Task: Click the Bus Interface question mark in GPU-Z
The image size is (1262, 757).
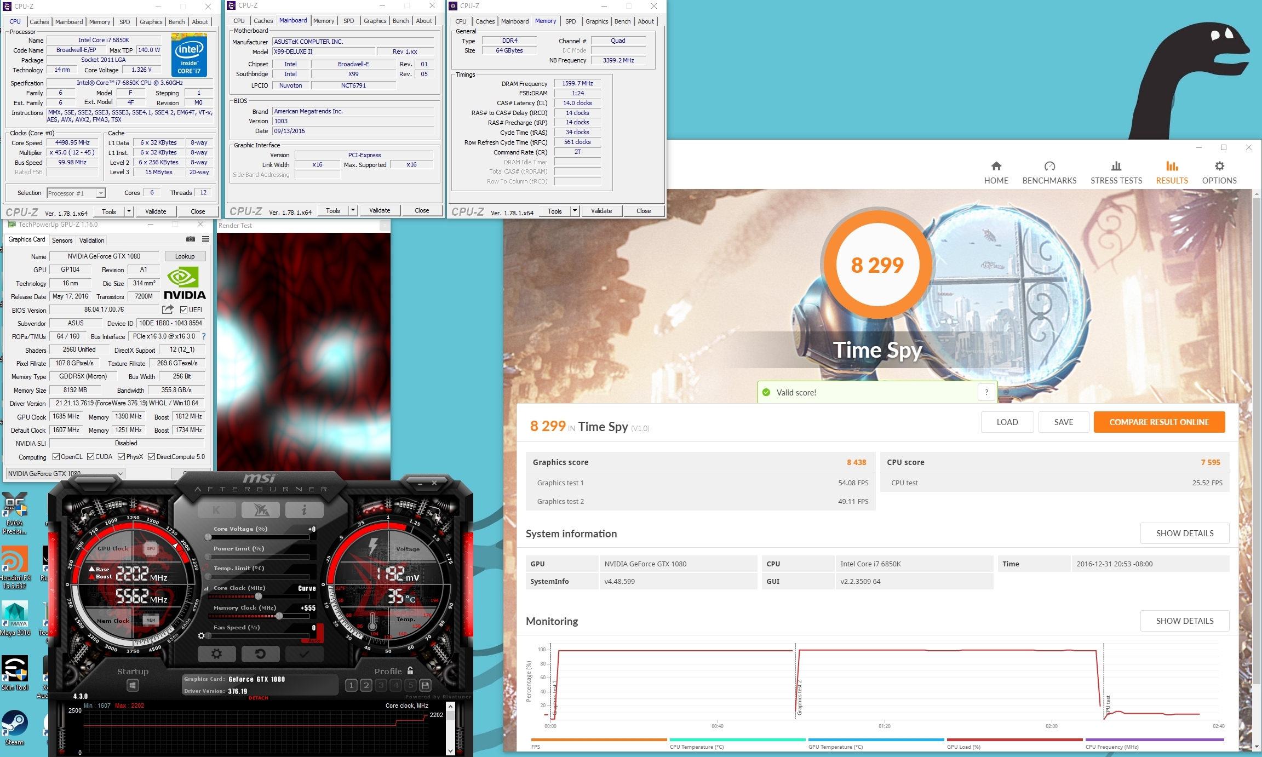Action: pyautogui.click(x=204, y=336)
